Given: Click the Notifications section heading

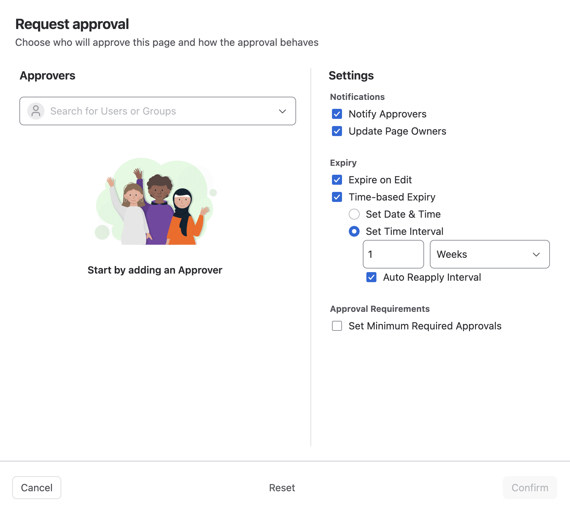Looking at the screenshot, I should [357, 97].
